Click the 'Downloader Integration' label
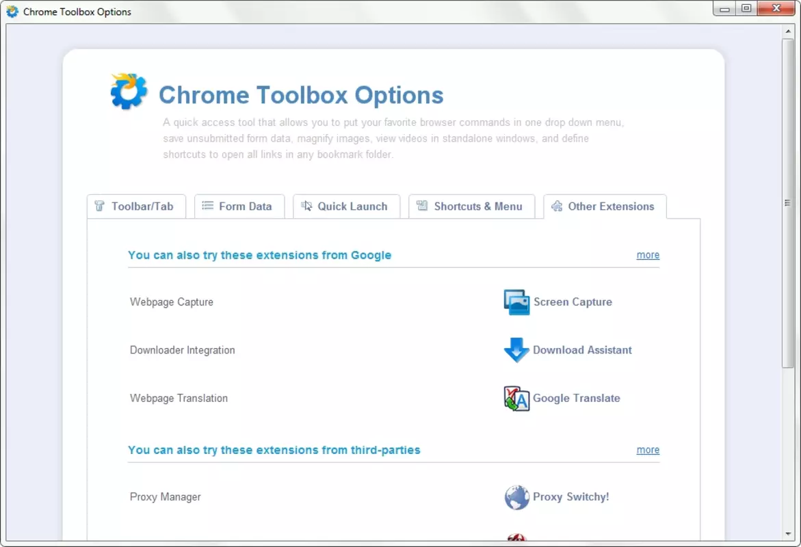This screenshot has height=547, width=801. coord(183,350)
